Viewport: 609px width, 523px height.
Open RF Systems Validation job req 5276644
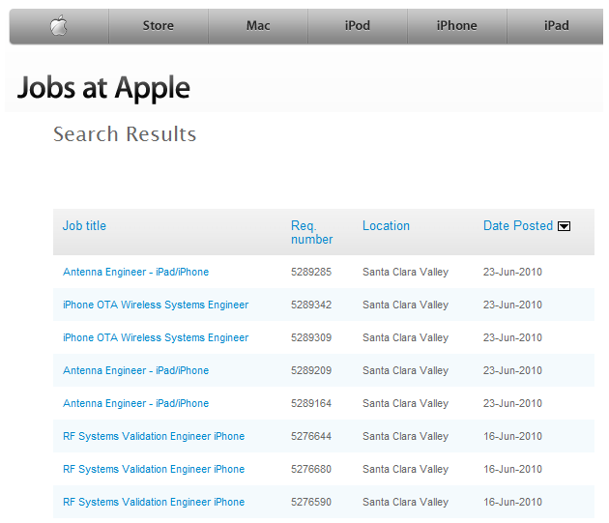[x=154, y=436]
